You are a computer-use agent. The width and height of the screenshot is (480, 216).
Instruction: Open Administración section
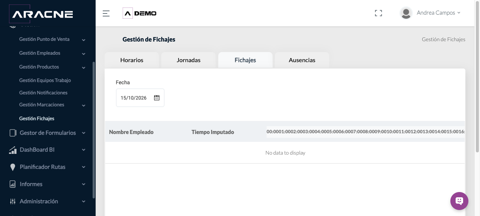coord(39,201)
